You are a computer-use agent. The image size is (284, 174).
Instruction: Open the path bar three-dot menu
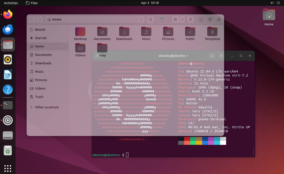(x=141, y=19)
